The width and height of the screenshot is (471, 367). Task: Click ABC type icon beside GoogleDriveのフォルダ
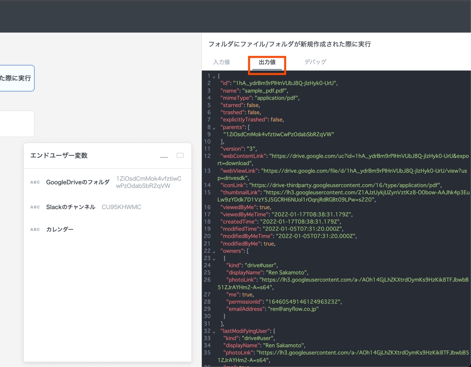click(x=35, y=182)
